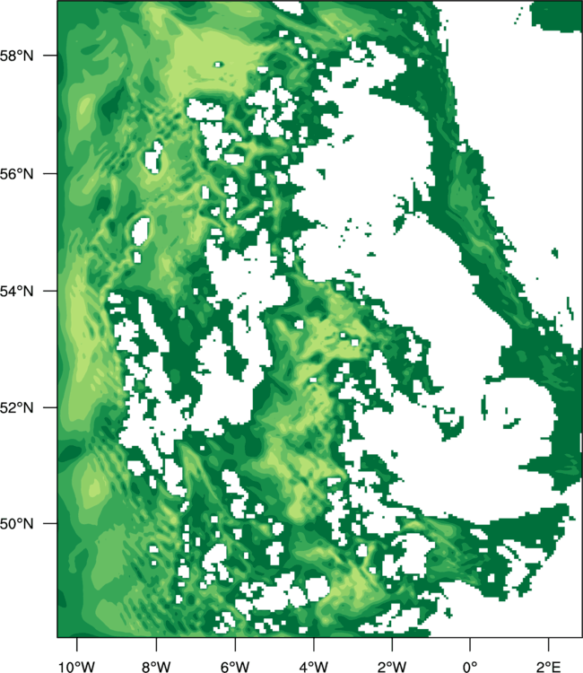Click the 52°N latitude label

click(16, 407)
